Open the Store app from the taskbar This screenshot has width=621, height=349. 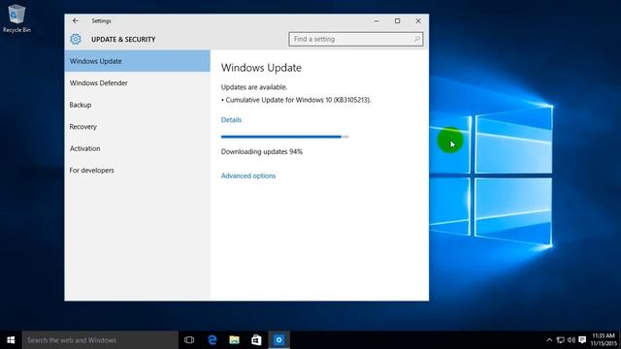point(256,340)
